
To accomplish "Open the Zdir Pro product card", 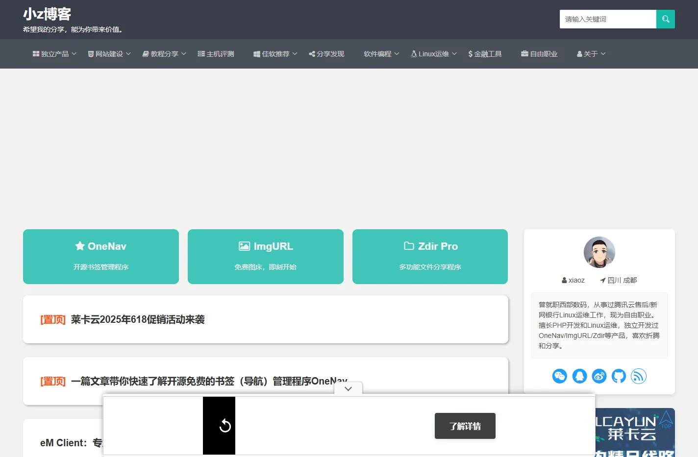I will click(x=430, y=257).
